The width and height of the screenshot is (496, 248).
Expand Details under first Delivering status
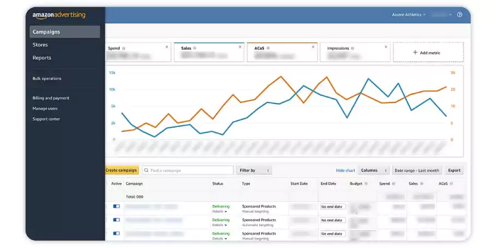[x=220, y=211]
